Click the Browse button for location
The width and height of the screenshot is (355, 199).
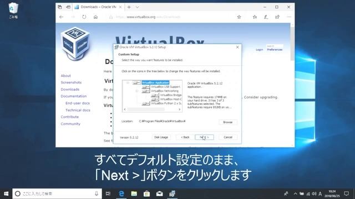(x=228, y=122)
